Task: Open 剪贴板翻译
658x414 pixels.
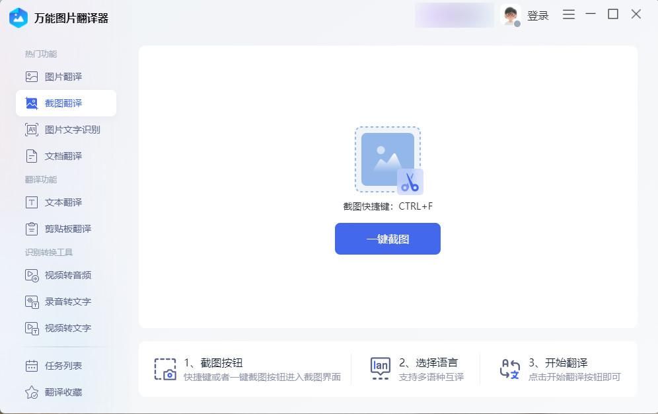Action: click(66, 229)
